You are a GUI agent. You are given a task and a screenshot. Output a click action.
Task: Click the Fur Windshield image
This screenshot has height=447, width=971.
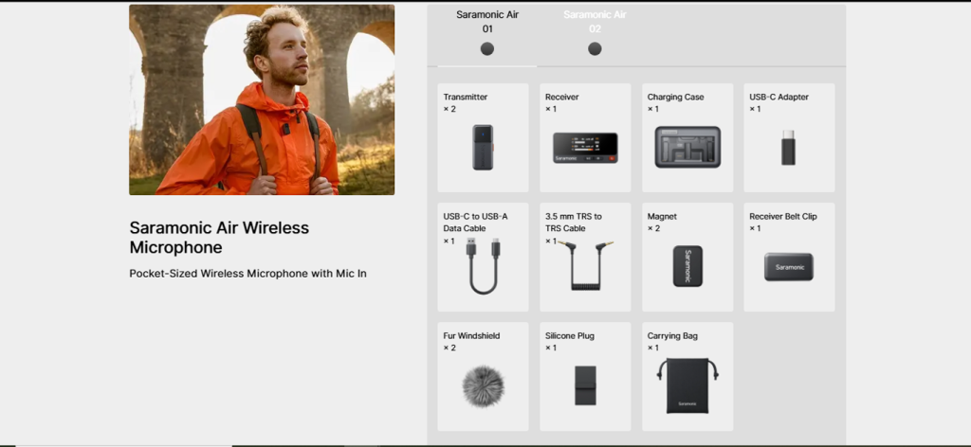[x=483, y=386]
